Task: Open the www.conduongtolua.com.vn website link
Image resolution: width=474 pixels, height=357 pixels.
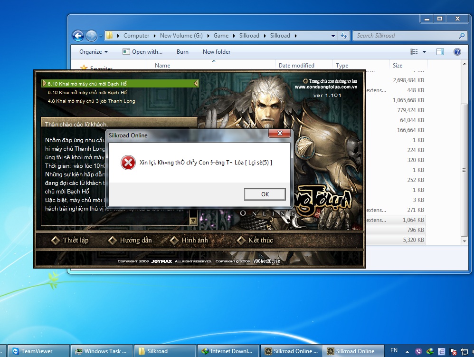Action: coord(326,87)
